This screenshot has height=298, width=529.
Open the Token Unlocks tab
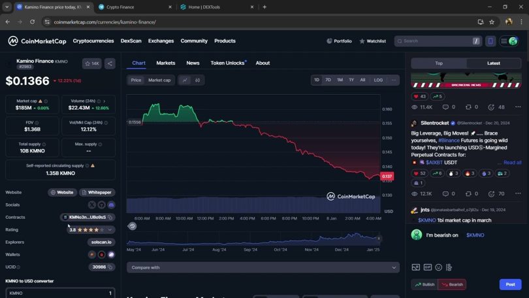coord(228,63)
